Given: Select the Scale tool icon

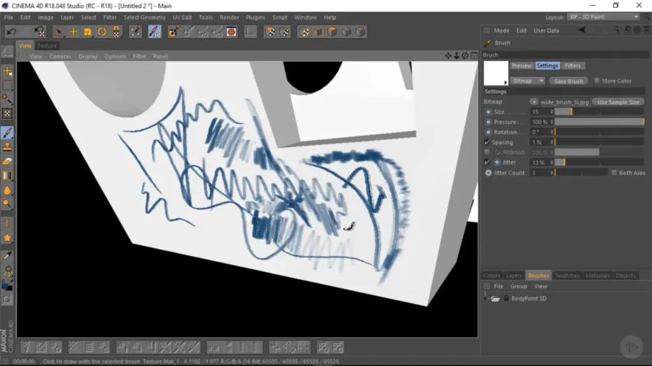Looking at the screenshot, I should 87,32.
